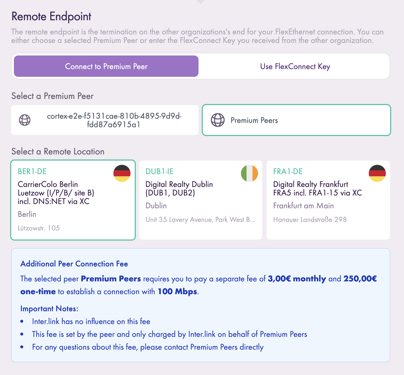Click the BER1-DE location code
This screenshot has width=404, height=375.
[32, 171]
